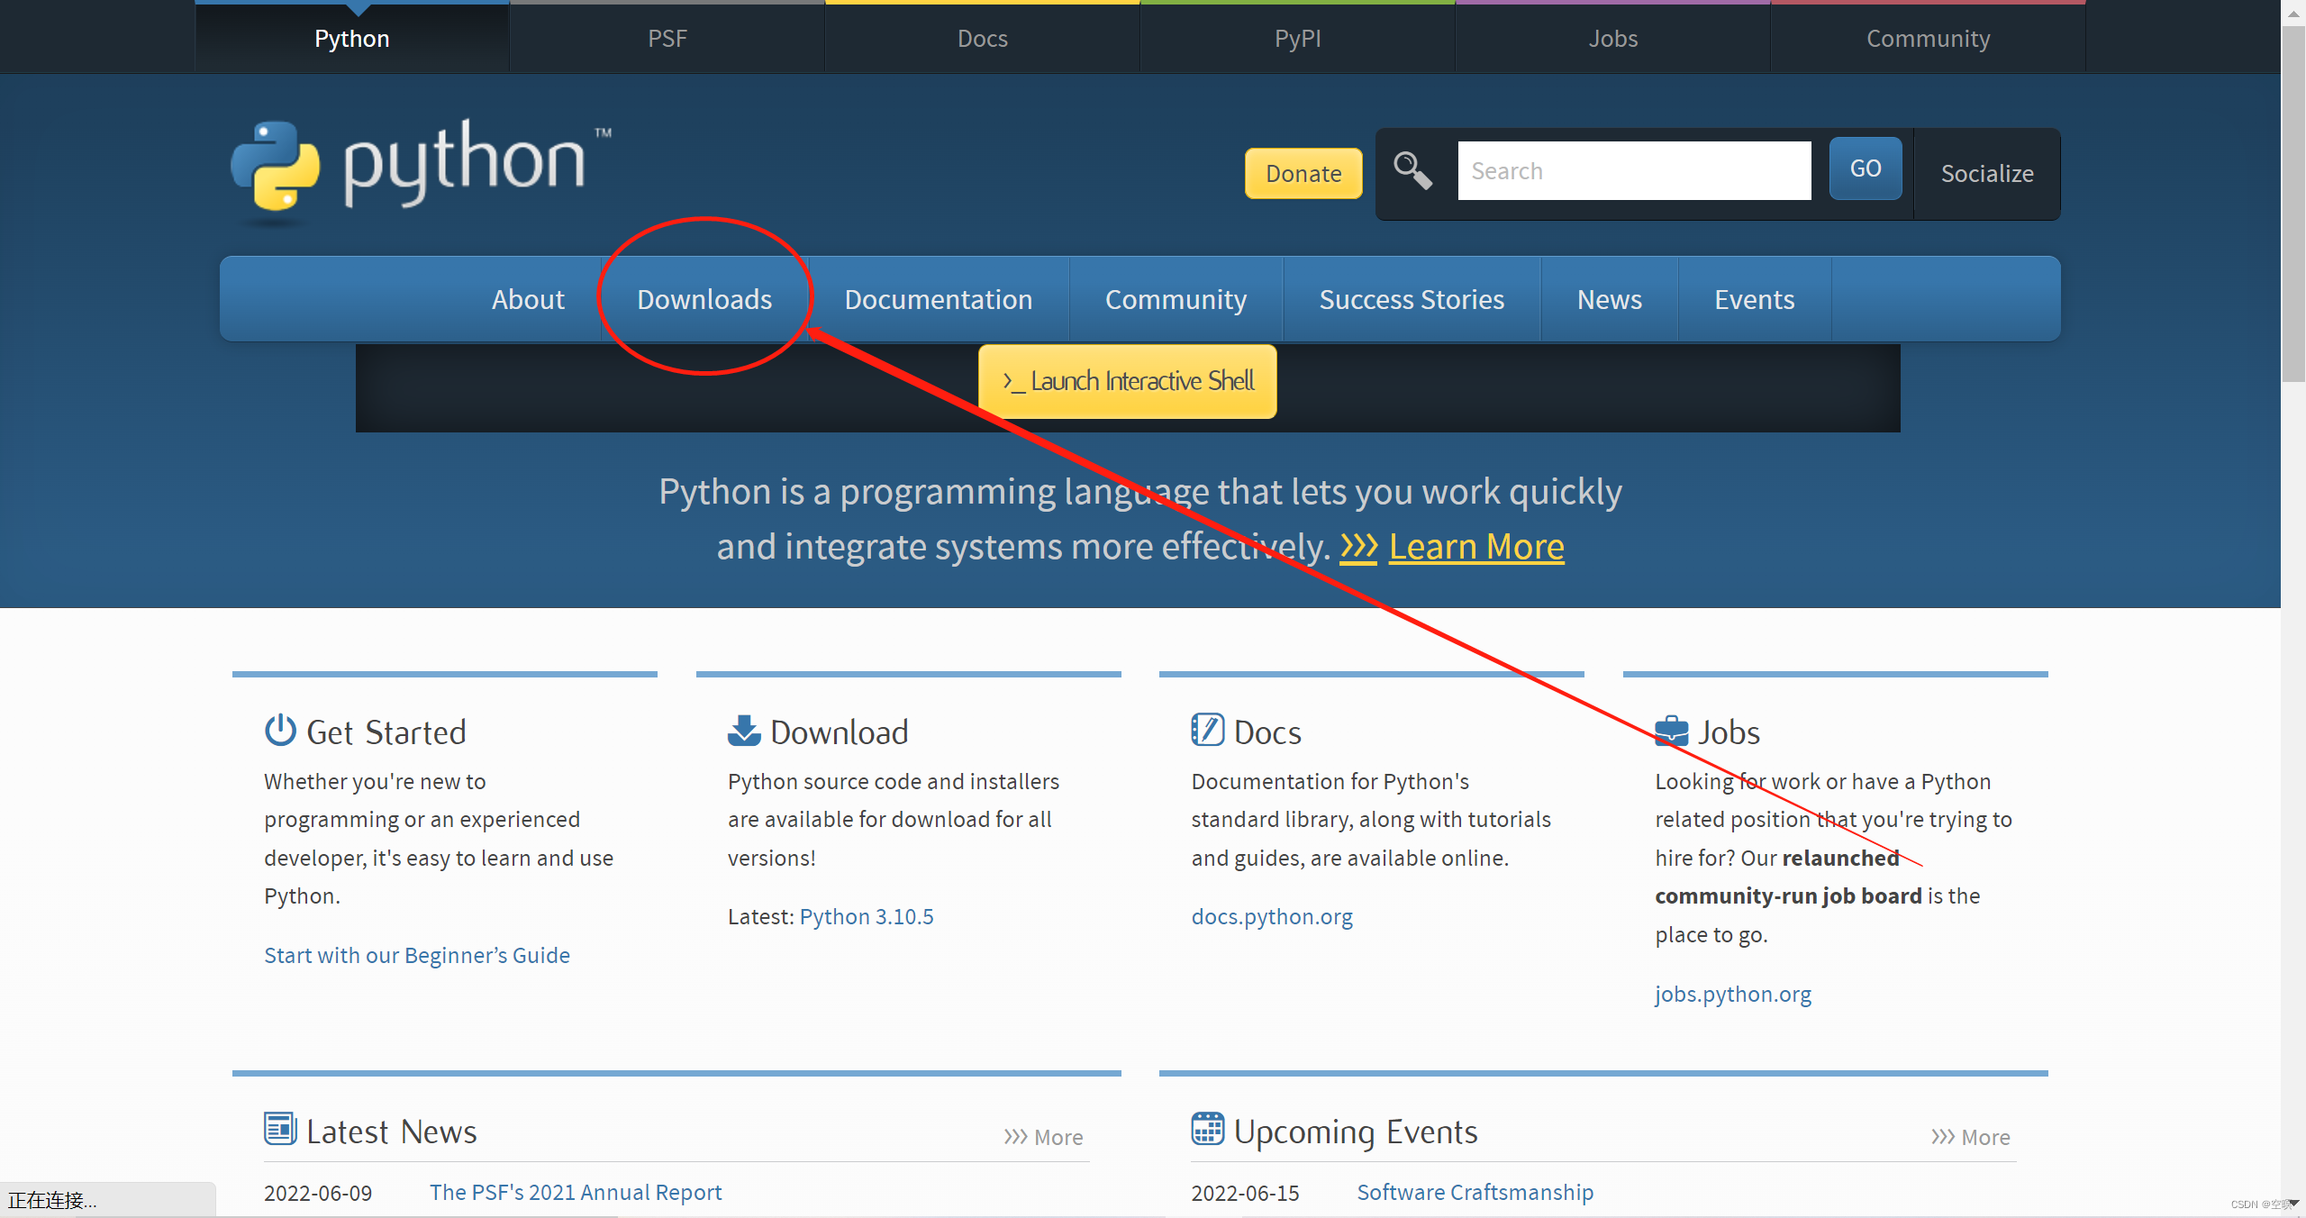Open the Downloads menu
2306x1218 pixels.
(704, 298)
